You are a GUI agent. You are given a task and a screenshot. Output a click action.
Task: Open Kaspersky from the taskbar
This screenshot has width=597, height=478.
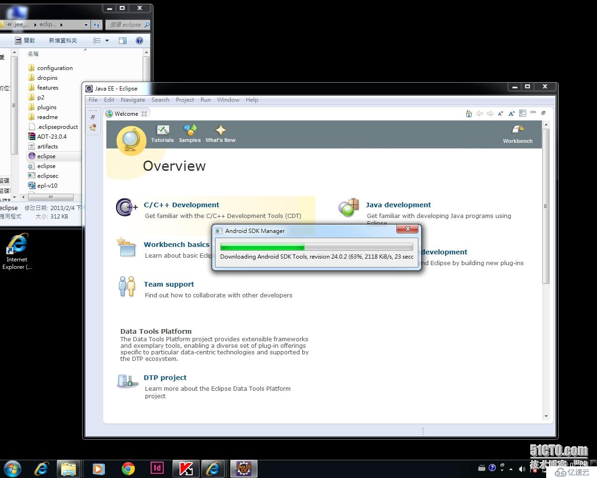pos(186,469)
